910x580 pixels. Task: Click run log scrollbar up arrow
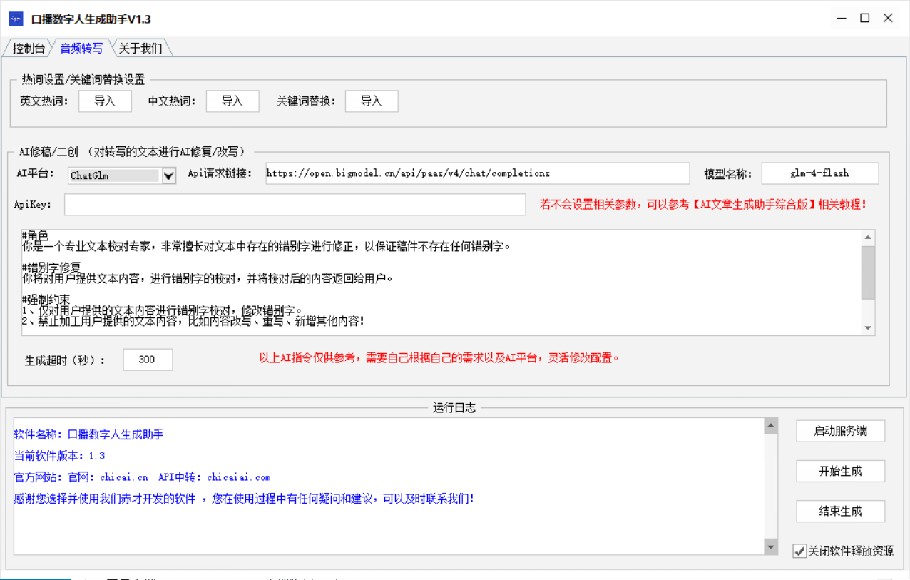click(771, 426)
